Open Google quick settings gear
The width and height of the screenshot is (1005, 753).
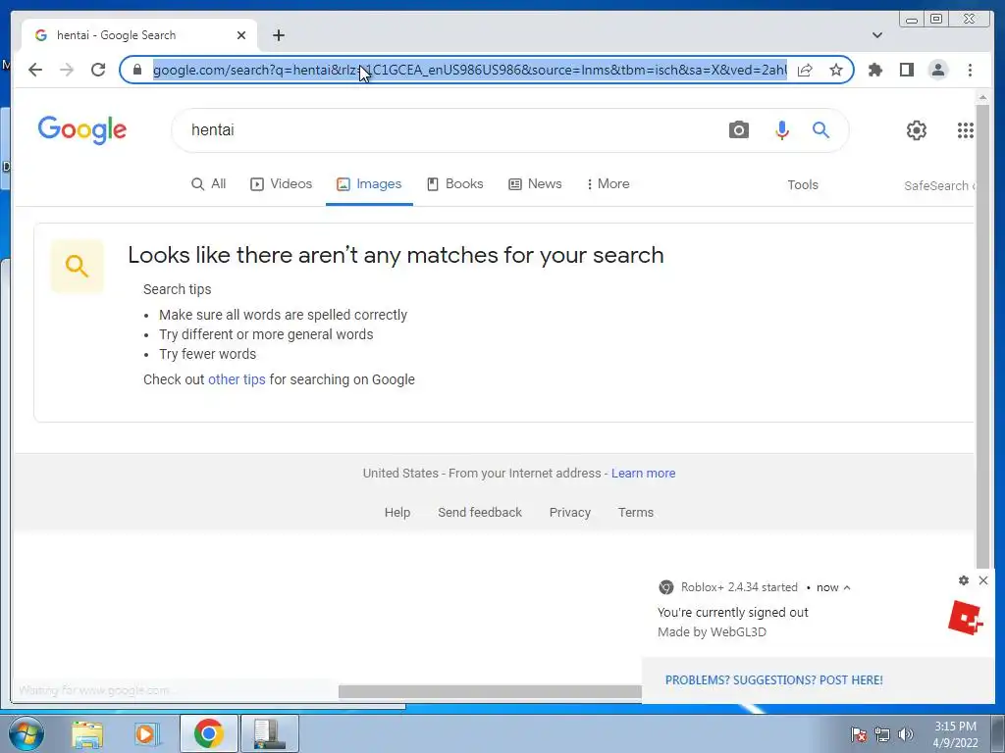(916, 130)
